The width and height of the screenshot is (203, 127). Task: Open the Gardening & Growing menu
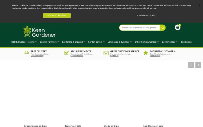(x=72, y=42)
